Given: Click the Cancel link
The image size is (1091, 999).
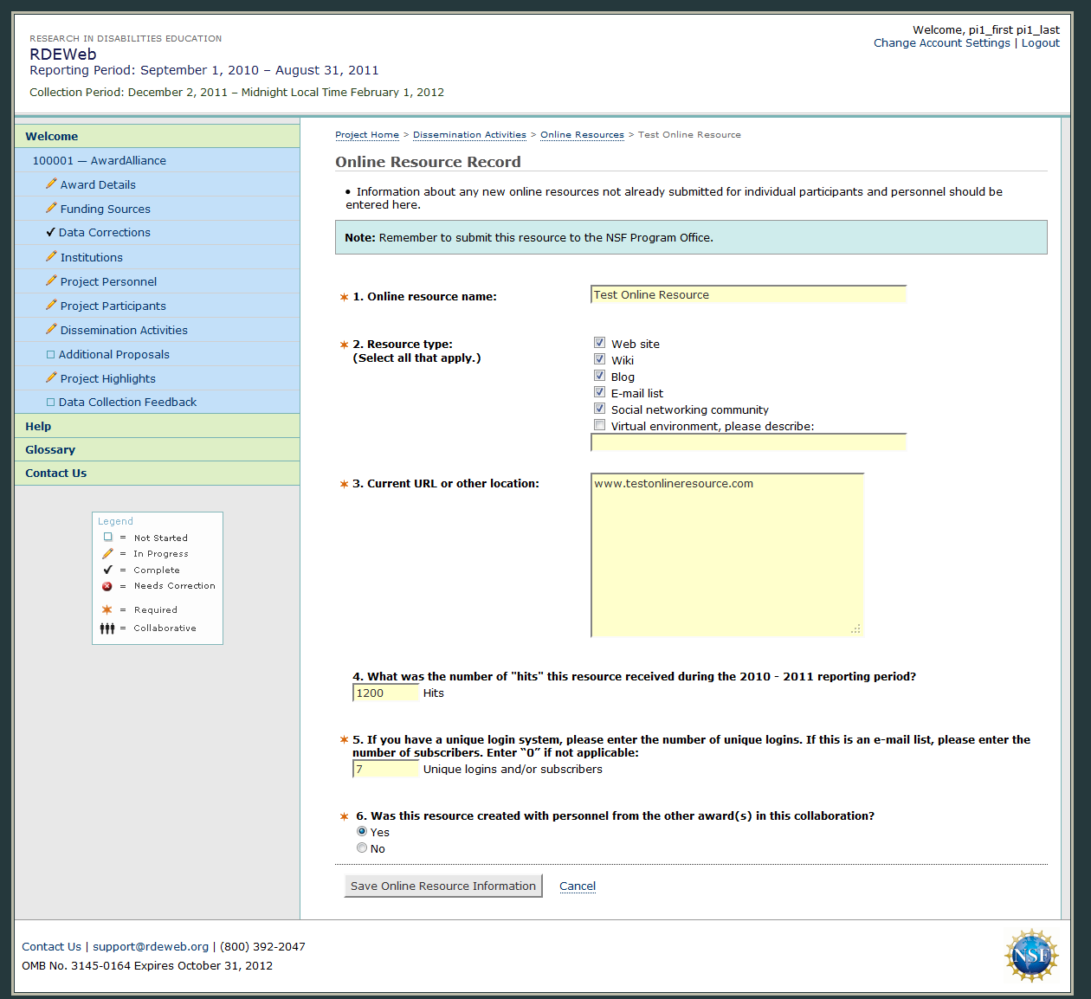Looking at the screenshot, I should 578,886.
